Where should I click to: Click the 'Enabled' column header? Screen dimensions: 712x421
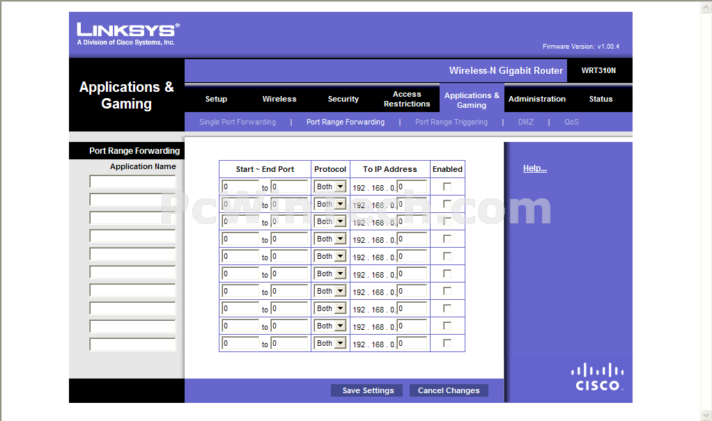(x=447, y=169)
